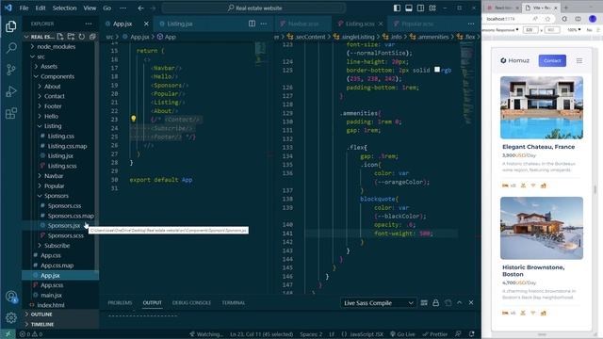Open the Selection menu
603x339 pixels.
pyautogui.click(x=64, y=8)
